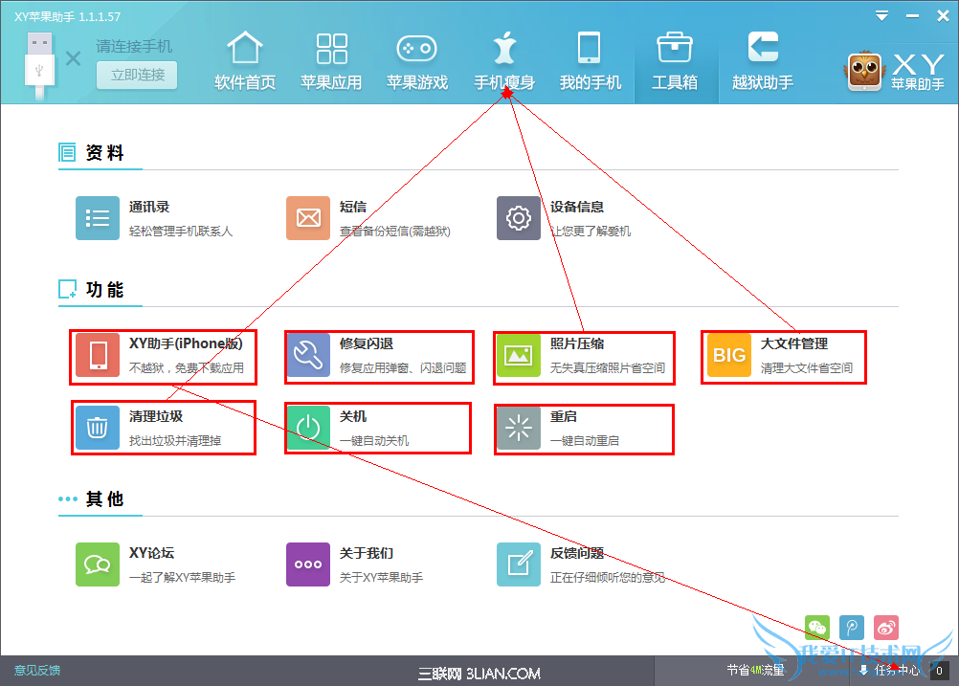Screen dimensions: 959x686
Task: Click the 无失真压缩照片省空间 description
Action: [x=608, y=368]
